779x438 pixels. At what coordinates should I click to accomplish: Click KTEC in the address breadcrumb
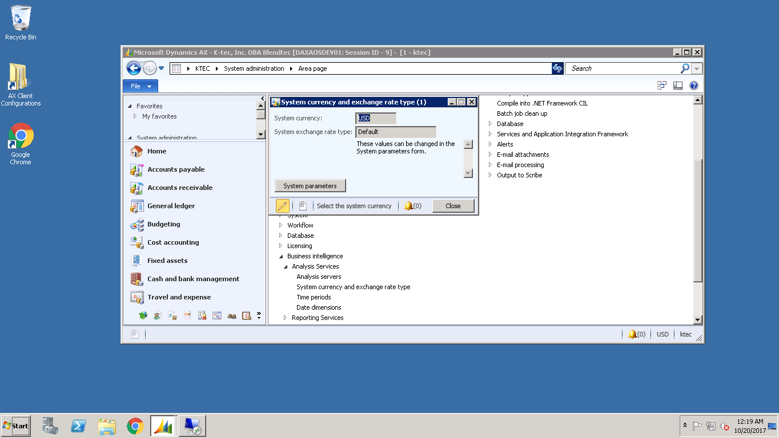[x=202, y=68]
